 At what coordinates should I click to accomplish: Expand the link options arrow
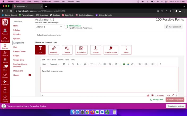point(101,64)
